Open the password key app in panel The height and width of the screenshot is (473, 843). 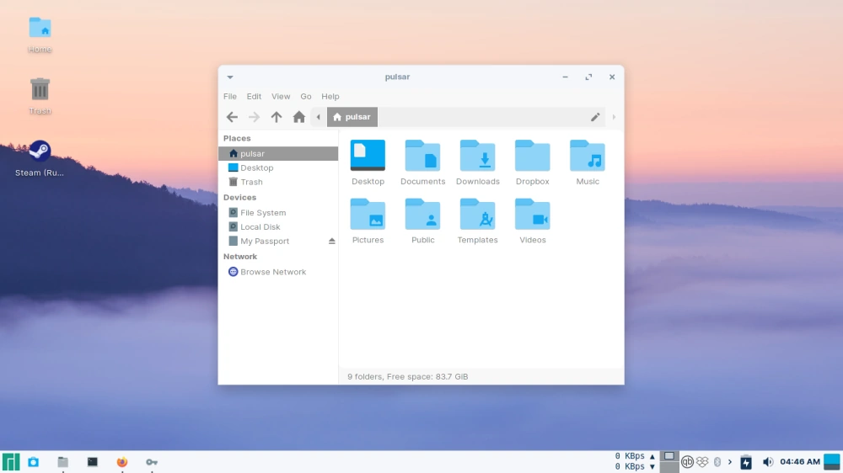click(x=152, y=462)
